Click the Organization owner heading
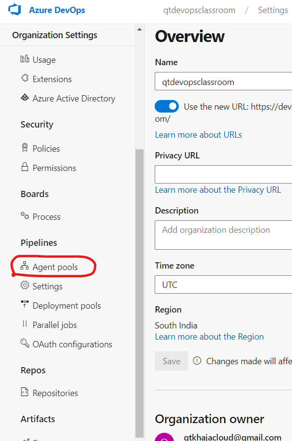292x441 pixels. pos(210,419)
